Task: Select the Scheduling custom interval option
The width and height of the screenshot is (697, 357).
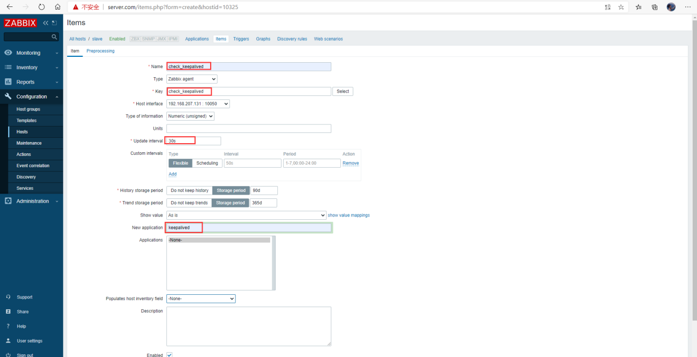Action: pyautogui.click(x=207, y=163)
